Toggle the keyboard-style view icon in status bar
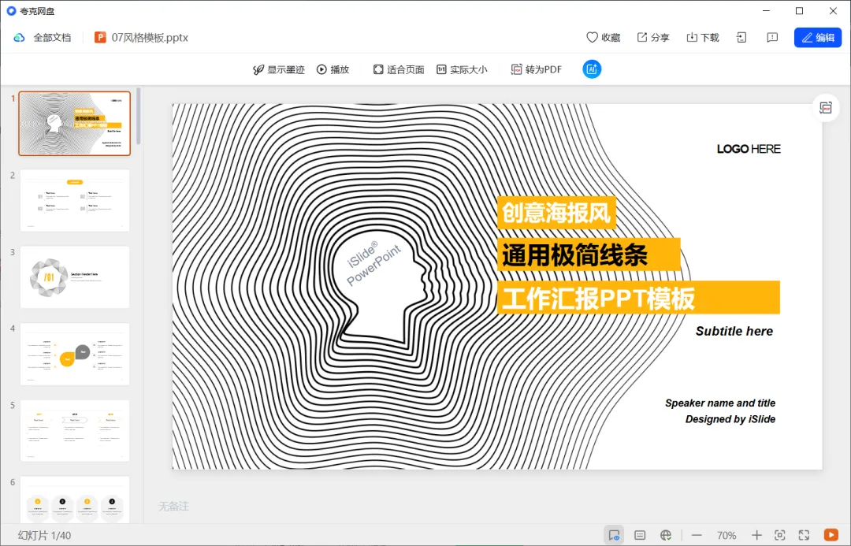 click(640, 535)
